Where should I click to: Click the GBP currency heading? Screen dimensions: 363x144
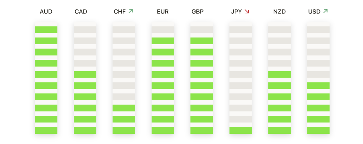pos(197,12)
